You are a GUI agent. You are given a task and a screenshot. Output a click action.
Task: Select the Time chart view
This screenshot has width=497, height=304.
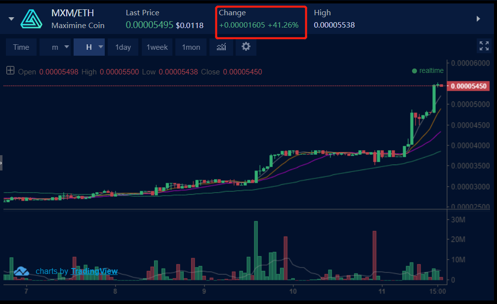tap(21, 47)
